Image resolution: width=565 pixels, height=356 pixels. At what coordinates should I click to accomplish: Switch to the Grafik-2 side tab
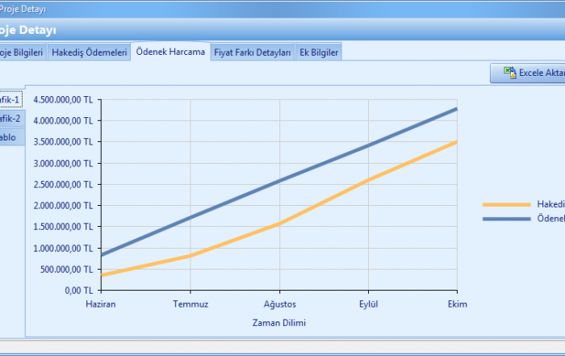(10, 118)
